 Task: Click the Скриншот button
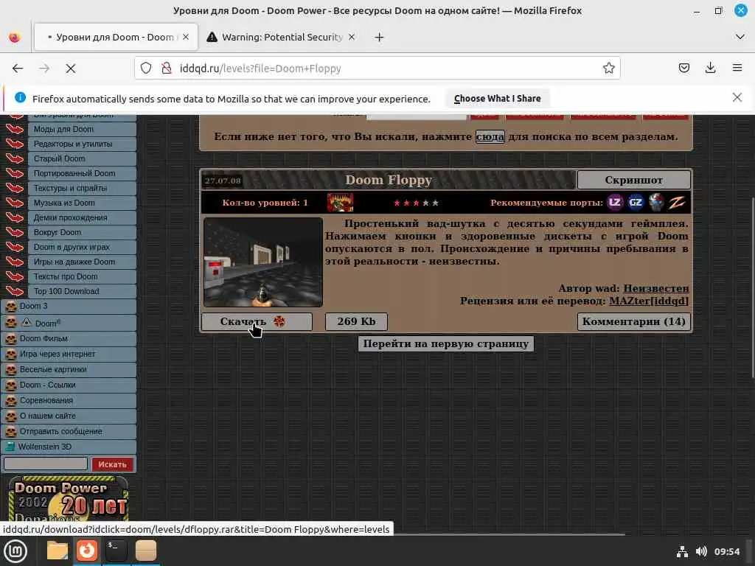[x=633, y=180]
